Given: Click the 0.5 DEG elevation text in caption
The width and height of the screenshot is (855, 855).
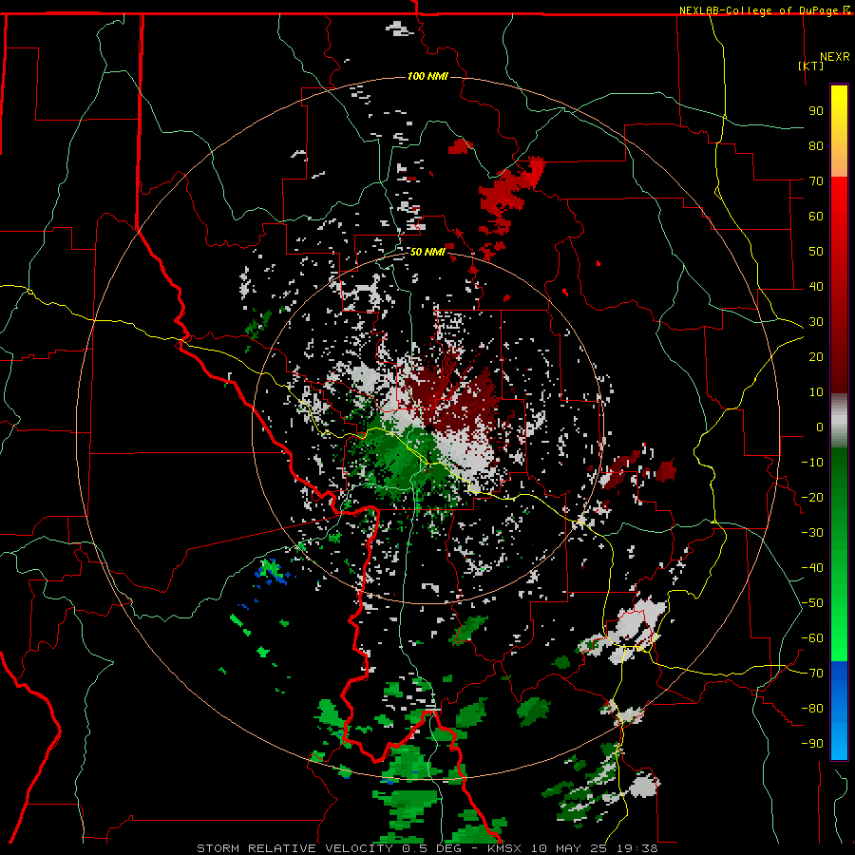Looking at the screenshot, I should [431, 848].
